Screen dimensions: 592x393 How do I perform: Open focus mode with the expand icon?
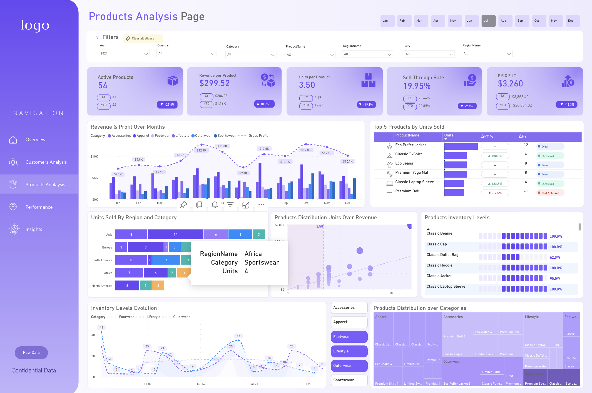pyautogui.click(x=246, y=205)
